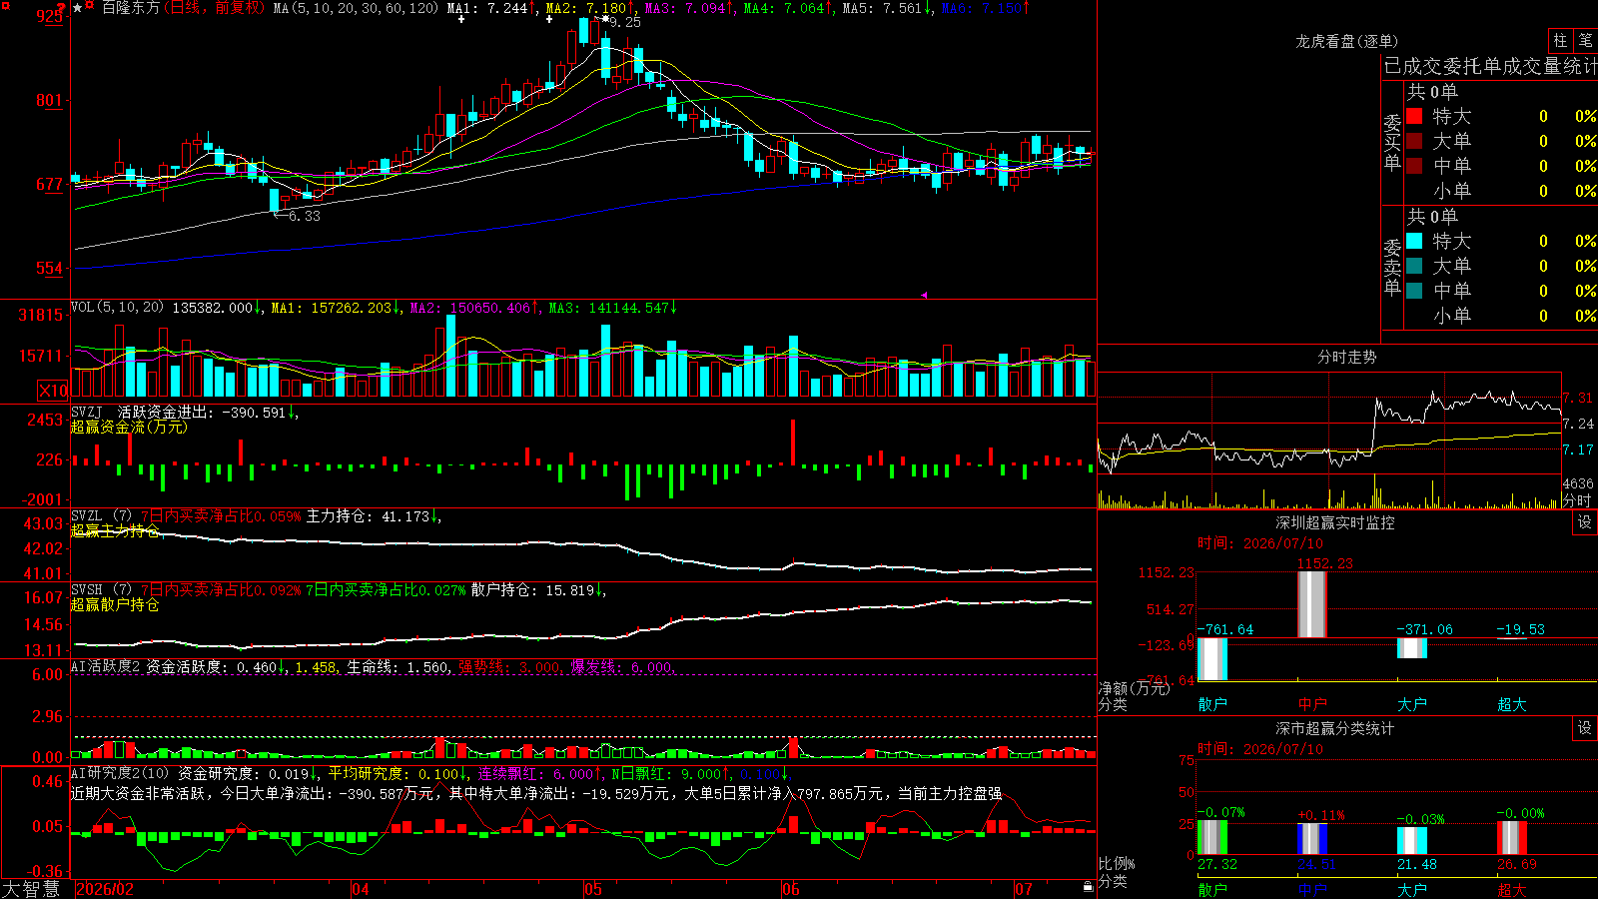Click the 龙虎看盘(逐单) panel title
The height and width of the screenshot is (899, 1598).
(1346, 41)
